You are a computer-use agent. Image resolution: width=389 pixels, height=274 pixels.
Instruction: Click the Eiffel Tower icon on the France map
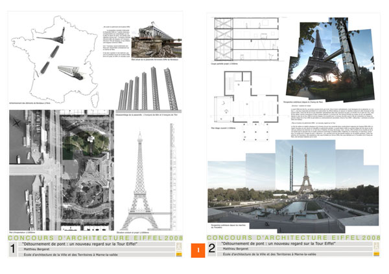[x=52, y=36]
